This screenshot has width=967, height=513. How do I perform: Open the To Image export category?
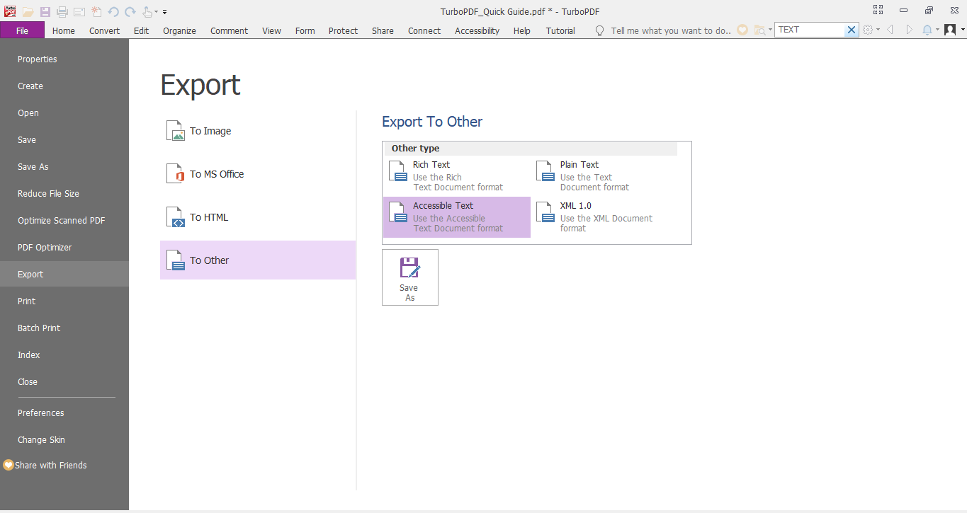[x=210, y=131]
